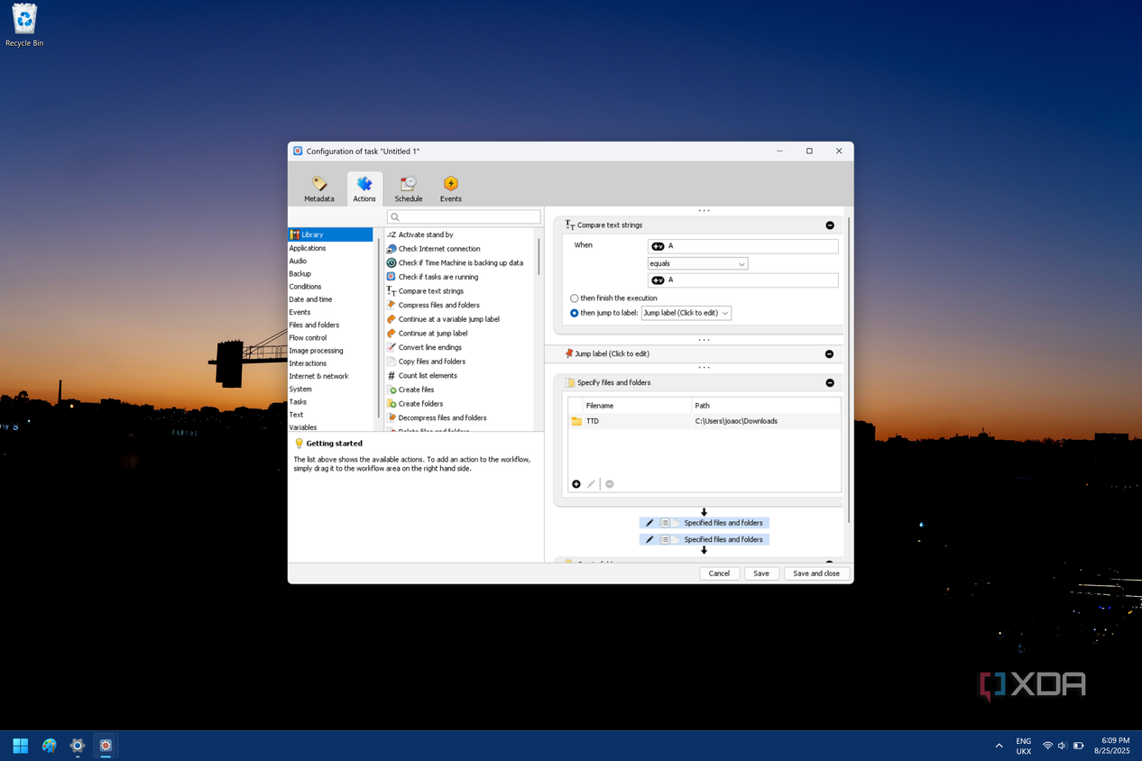Collapse the Specify files and folders action

pyautogui.click(x=830, y=383)
